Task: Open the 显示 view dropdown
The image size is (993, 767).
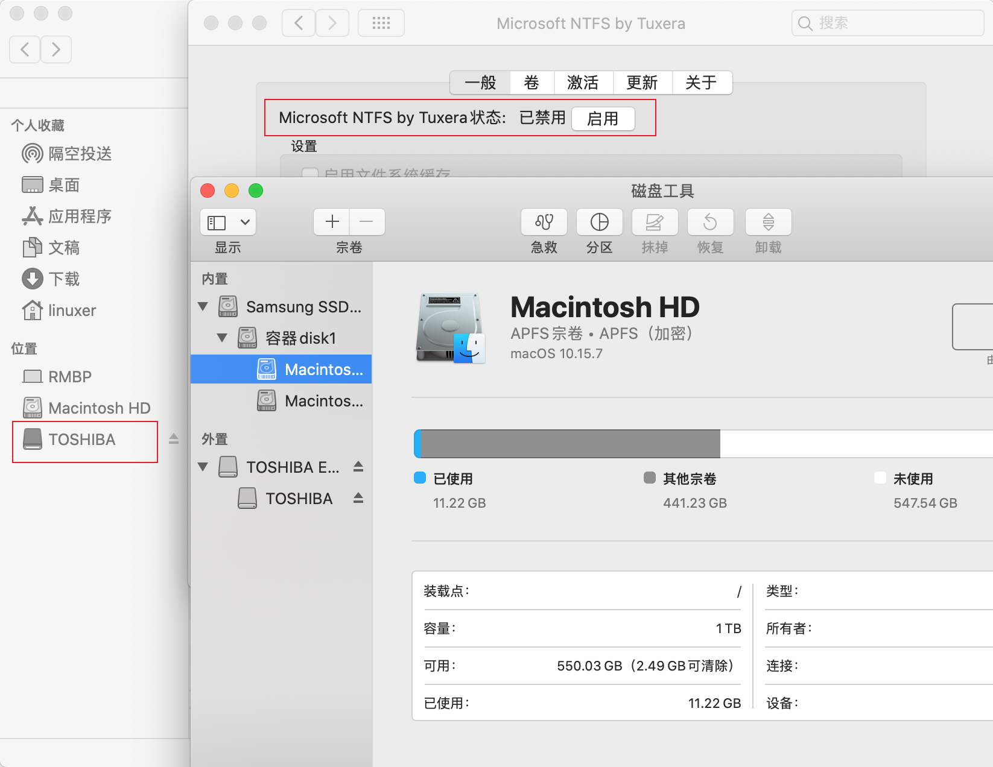Action: pos(227,222)
